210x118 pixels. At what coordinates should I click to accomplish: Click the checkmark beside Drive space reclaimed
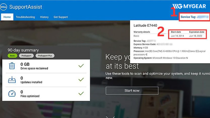coord(81,66)
